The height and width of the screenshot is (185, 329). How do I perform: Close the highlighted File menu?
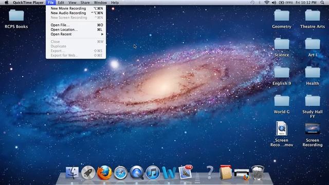pyautogui.click(x=50, y=3)
